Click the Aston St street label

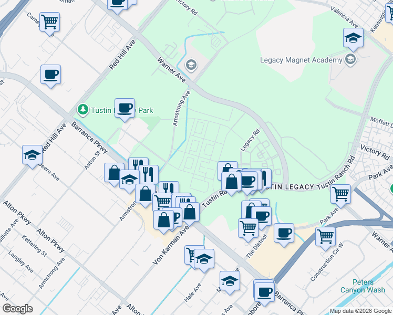[92, 160]
